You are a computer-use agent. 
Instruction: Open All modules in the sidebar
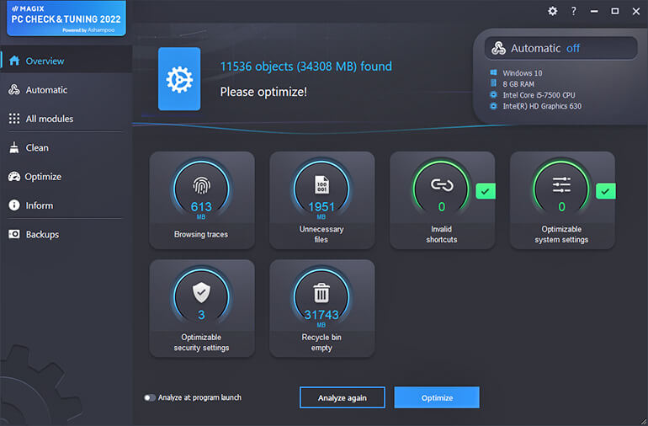click(x=49, y=119)
